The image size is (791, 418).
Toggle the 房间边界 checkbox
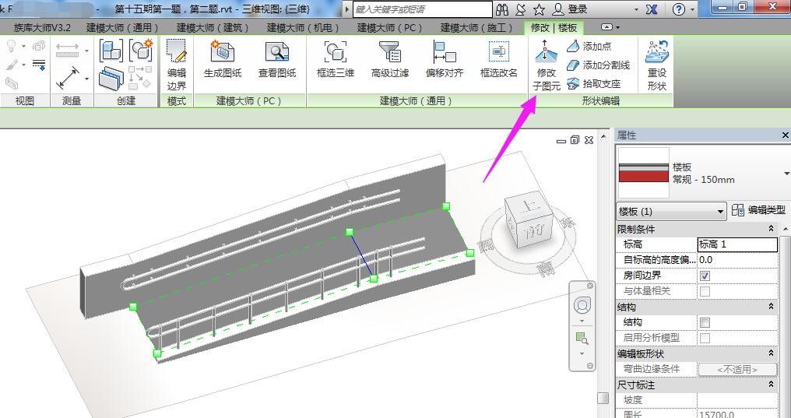point(705,276)
